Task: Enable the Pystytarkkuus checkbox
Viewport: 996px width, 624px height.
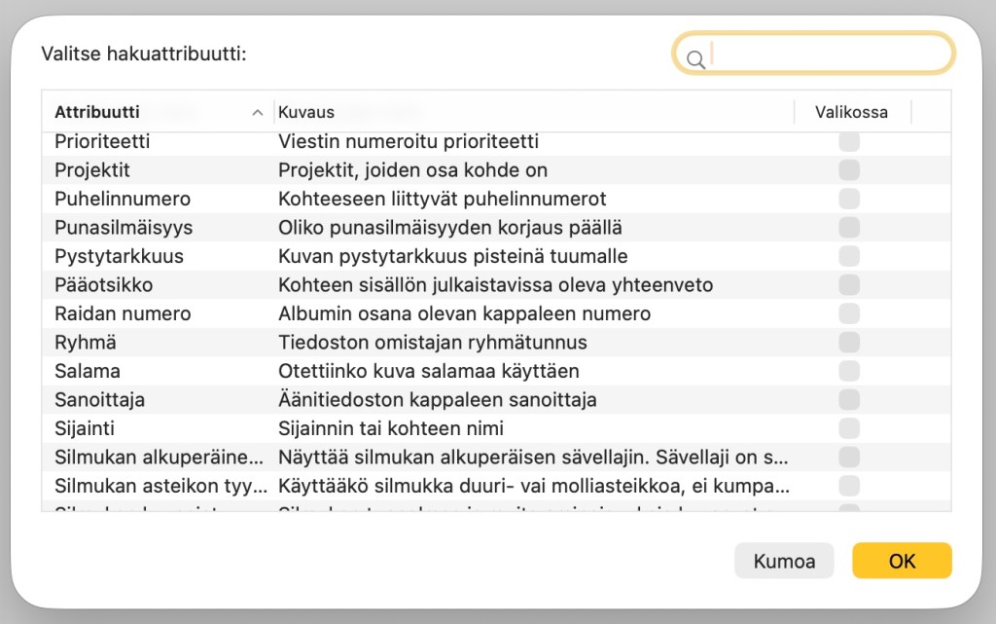Action: [848, 255]
